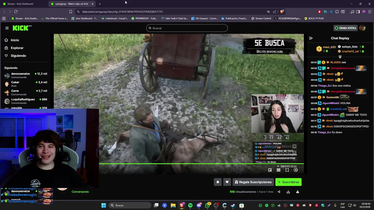Viewport: 374px width, 210px height.
Task: Open Coker's channel playing Rust
Action: click(x=25, y=84)
